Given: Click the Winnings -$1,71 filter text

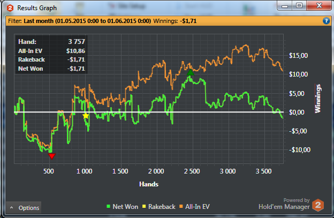Looking at the screenshot, I should (175, 21).
